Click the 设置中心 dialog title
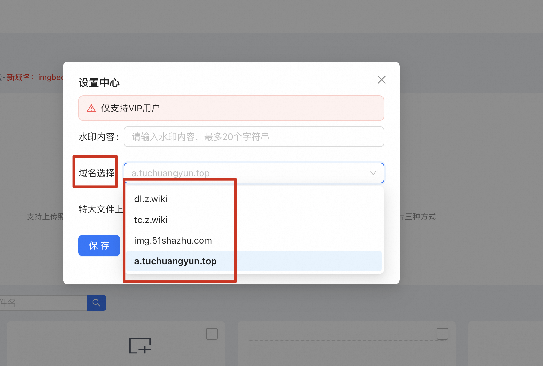 click(x=99, y=83)
